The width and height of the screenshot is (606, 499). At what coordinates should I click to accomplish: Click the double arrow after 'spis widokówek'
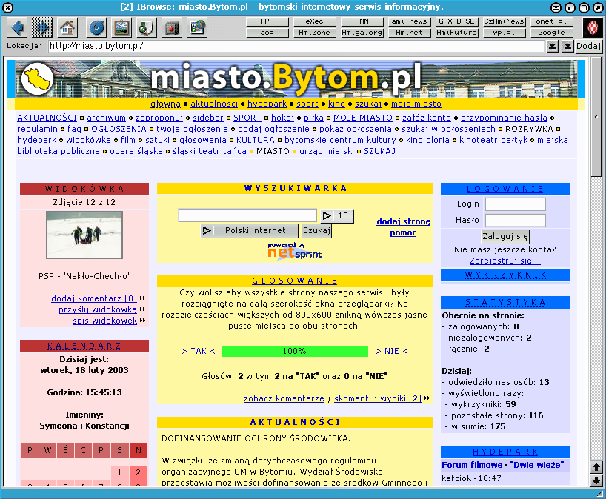point(143,321)
